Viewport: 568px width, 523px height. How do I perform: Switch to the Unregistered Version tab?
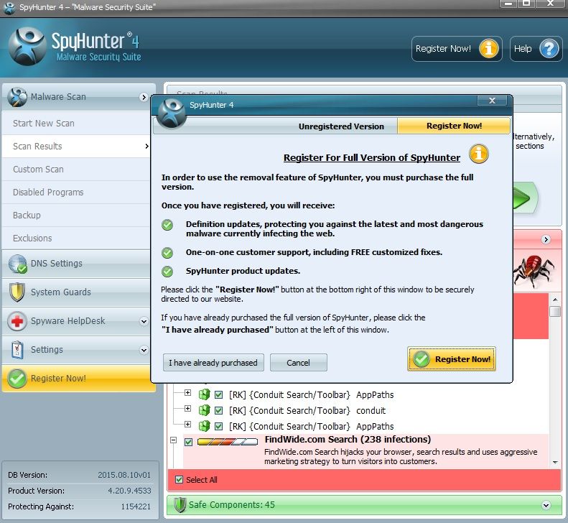pyautogui.click(x=341, y=126)
